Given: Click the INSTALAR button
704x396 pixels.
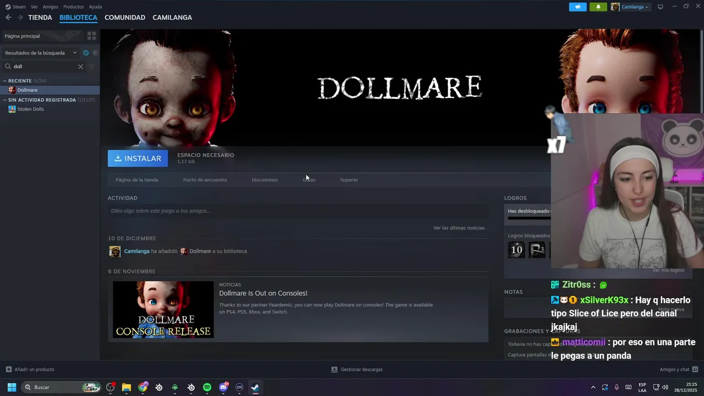Looking at the screenshot, I should pos(138,158).
